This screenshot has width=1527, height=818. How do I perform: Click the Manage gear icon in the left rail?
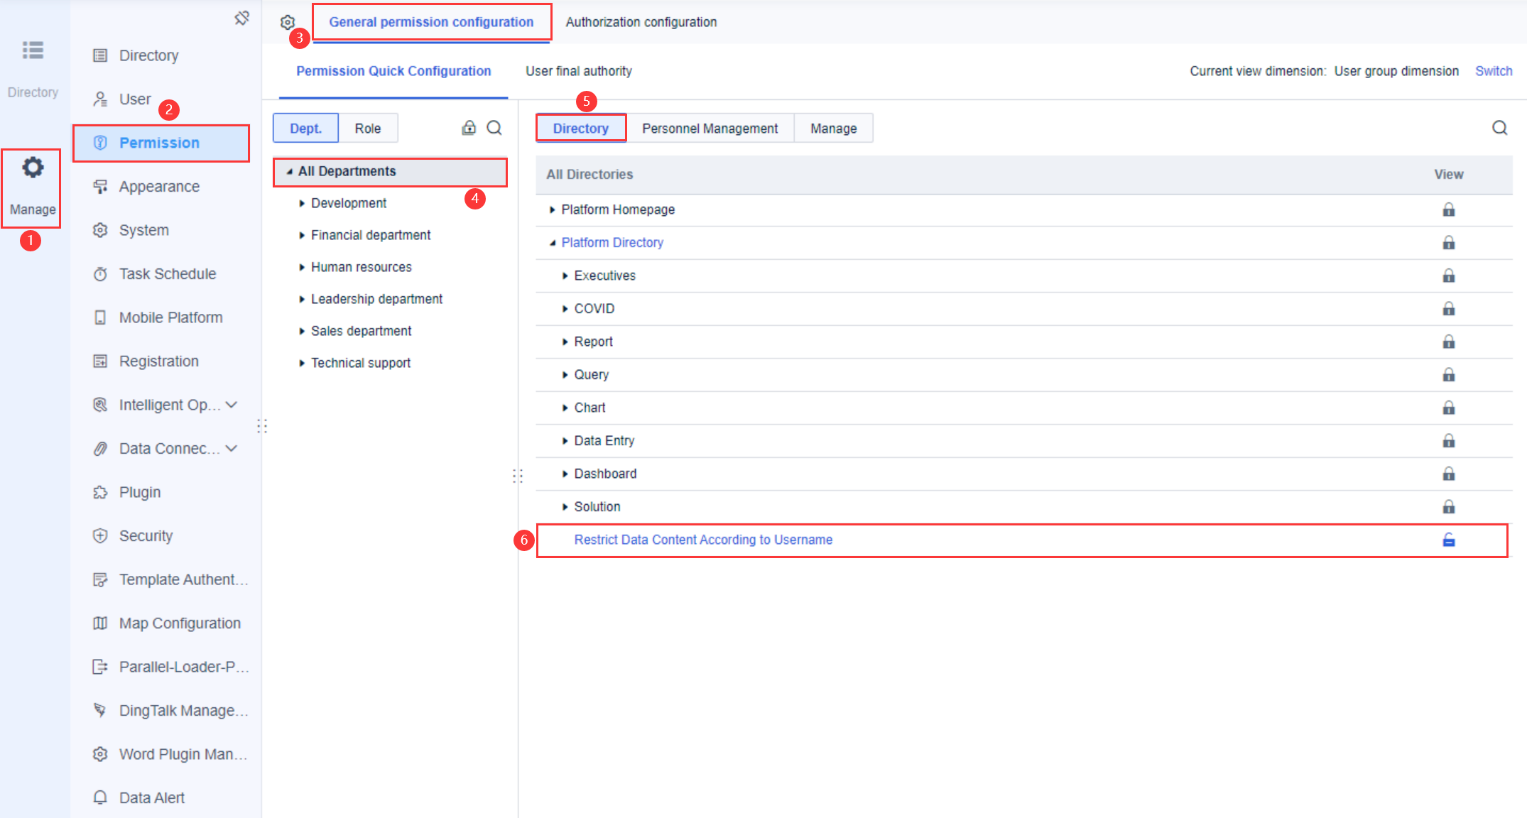click(x=32, y=167)
